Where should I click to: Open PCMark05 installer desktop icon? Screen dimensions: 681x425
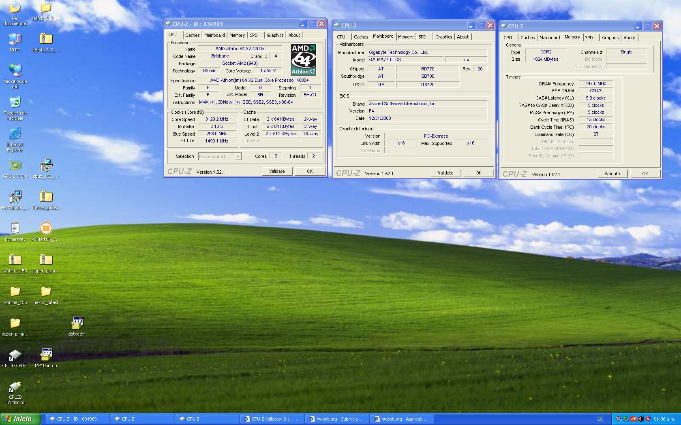pyautogui.click(x=46, y=232)
